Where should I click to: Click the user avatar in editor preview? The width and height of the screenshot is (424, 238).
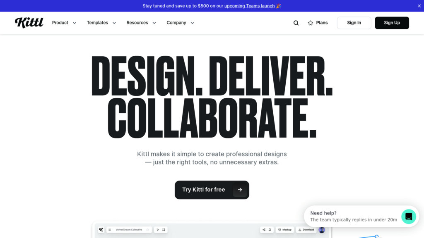click(322, 230)
